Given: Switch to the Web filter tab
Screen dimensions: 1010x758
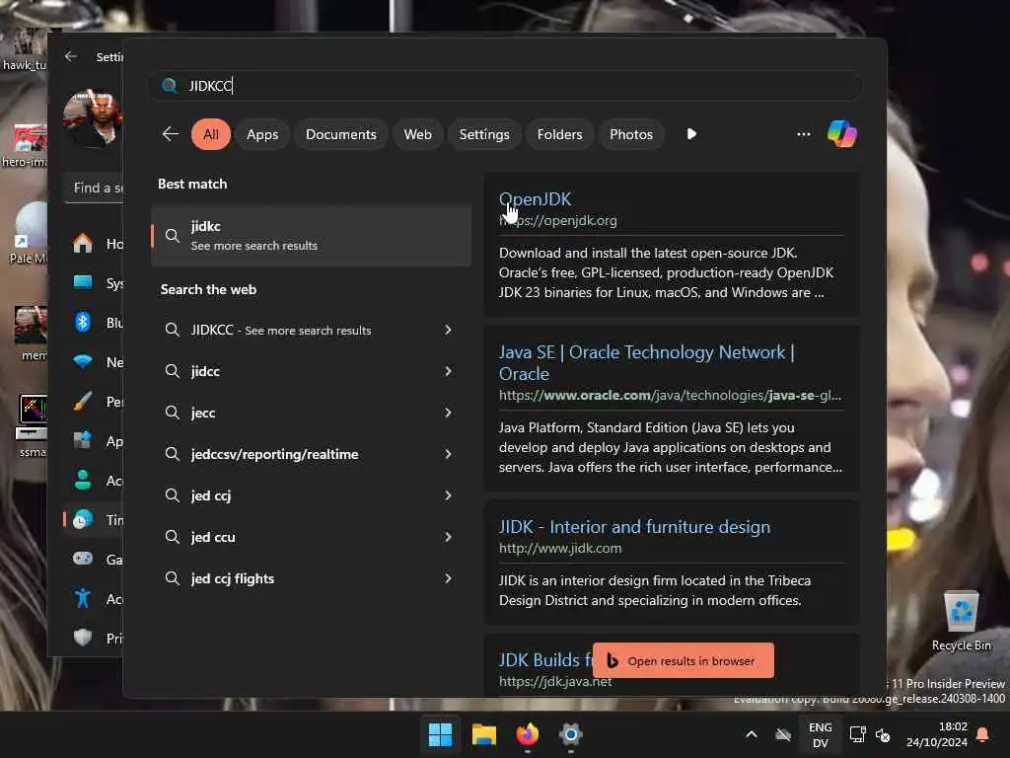Looking at the screenshot, I should pos(417,134).
